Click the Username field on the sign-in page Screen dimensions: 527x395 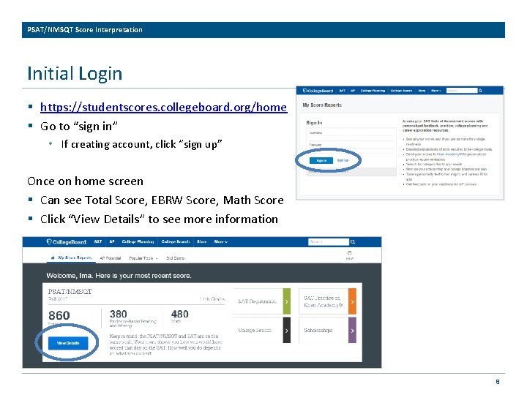[x=351, y=138]
